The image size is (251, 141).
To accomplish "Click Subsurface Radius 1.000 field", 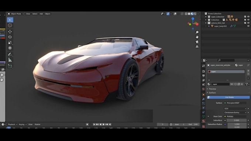I will pos(237,124).
